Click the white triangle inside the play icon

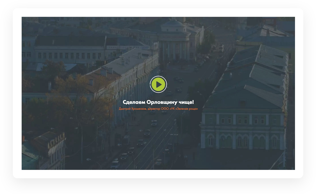(159, 85)
